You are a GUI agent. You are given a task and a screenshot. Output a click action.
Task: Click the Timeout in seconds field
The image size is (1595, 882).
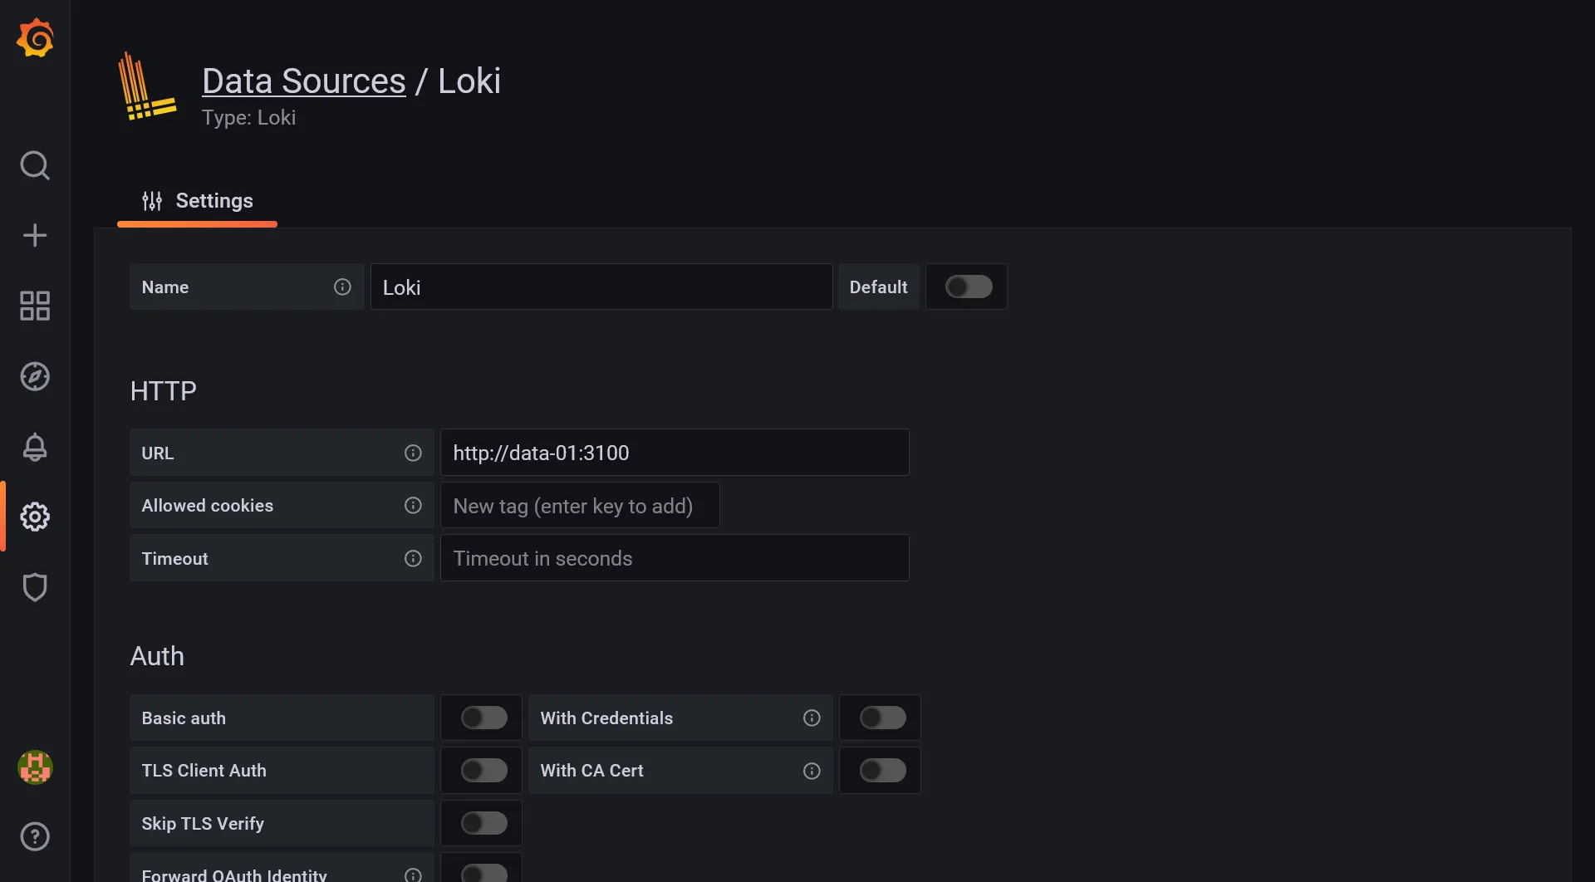coord(675,558)
